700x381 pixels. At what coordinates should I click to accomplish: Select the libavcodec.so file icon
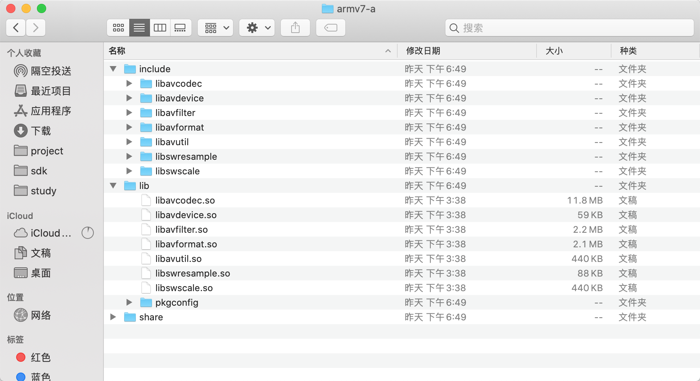146,200
